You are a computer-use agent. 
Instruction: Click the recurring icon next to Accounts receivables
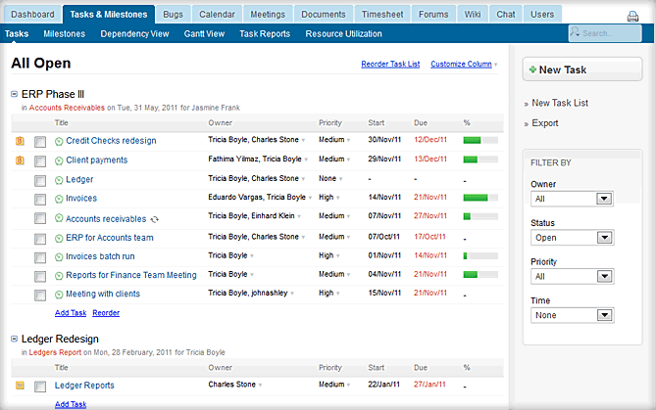point(154,219)
